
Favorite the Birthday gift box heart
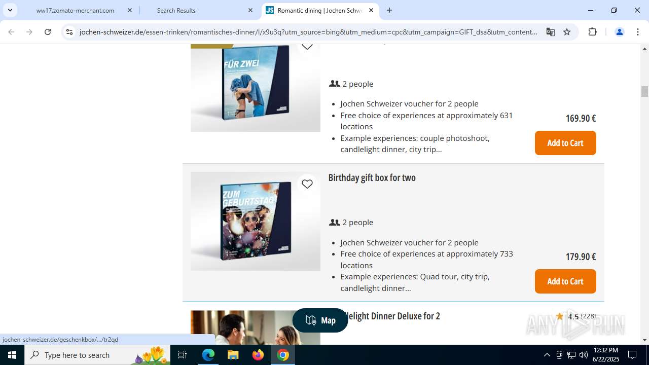[x=307, y=184]
